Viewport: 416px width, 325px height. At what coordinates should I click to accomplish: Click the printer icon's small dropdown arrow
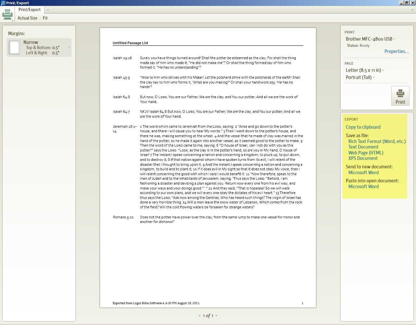point(13,21)
